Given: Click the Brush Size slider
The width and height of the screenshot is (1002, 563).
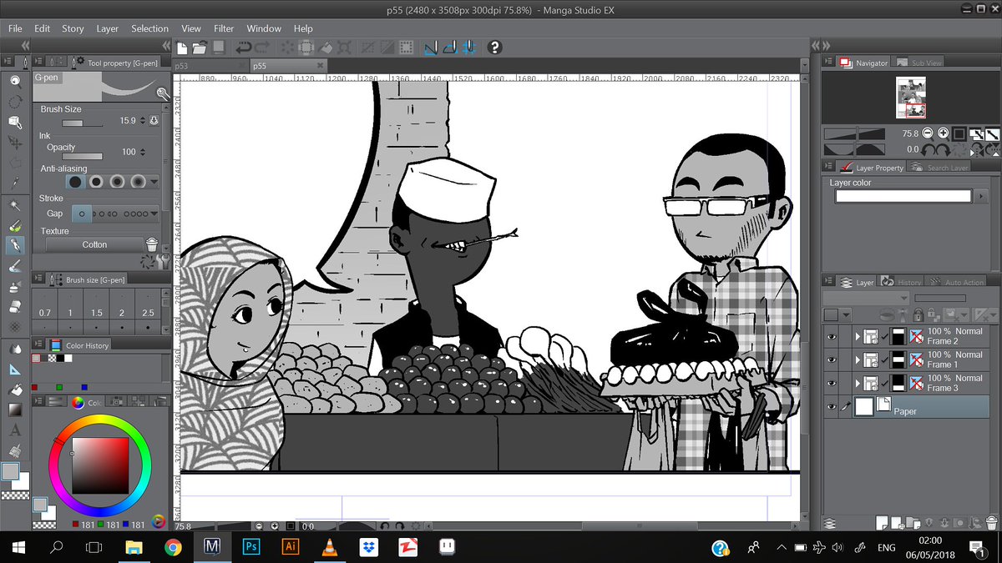Looking at the screenshot, I should click(83, 122).
